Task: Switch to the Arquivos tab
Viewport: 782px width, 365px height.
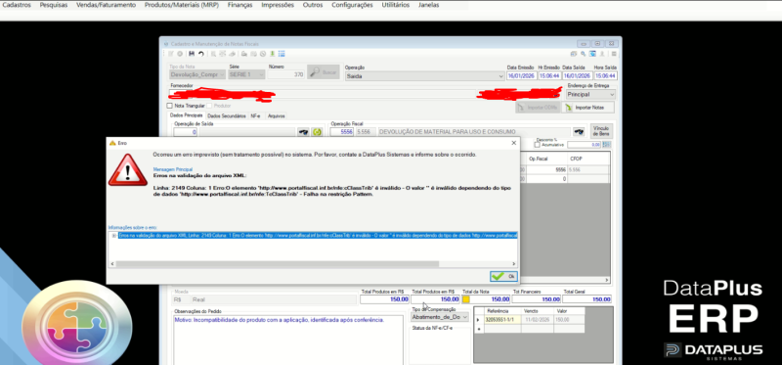Action: pos(276,115)
